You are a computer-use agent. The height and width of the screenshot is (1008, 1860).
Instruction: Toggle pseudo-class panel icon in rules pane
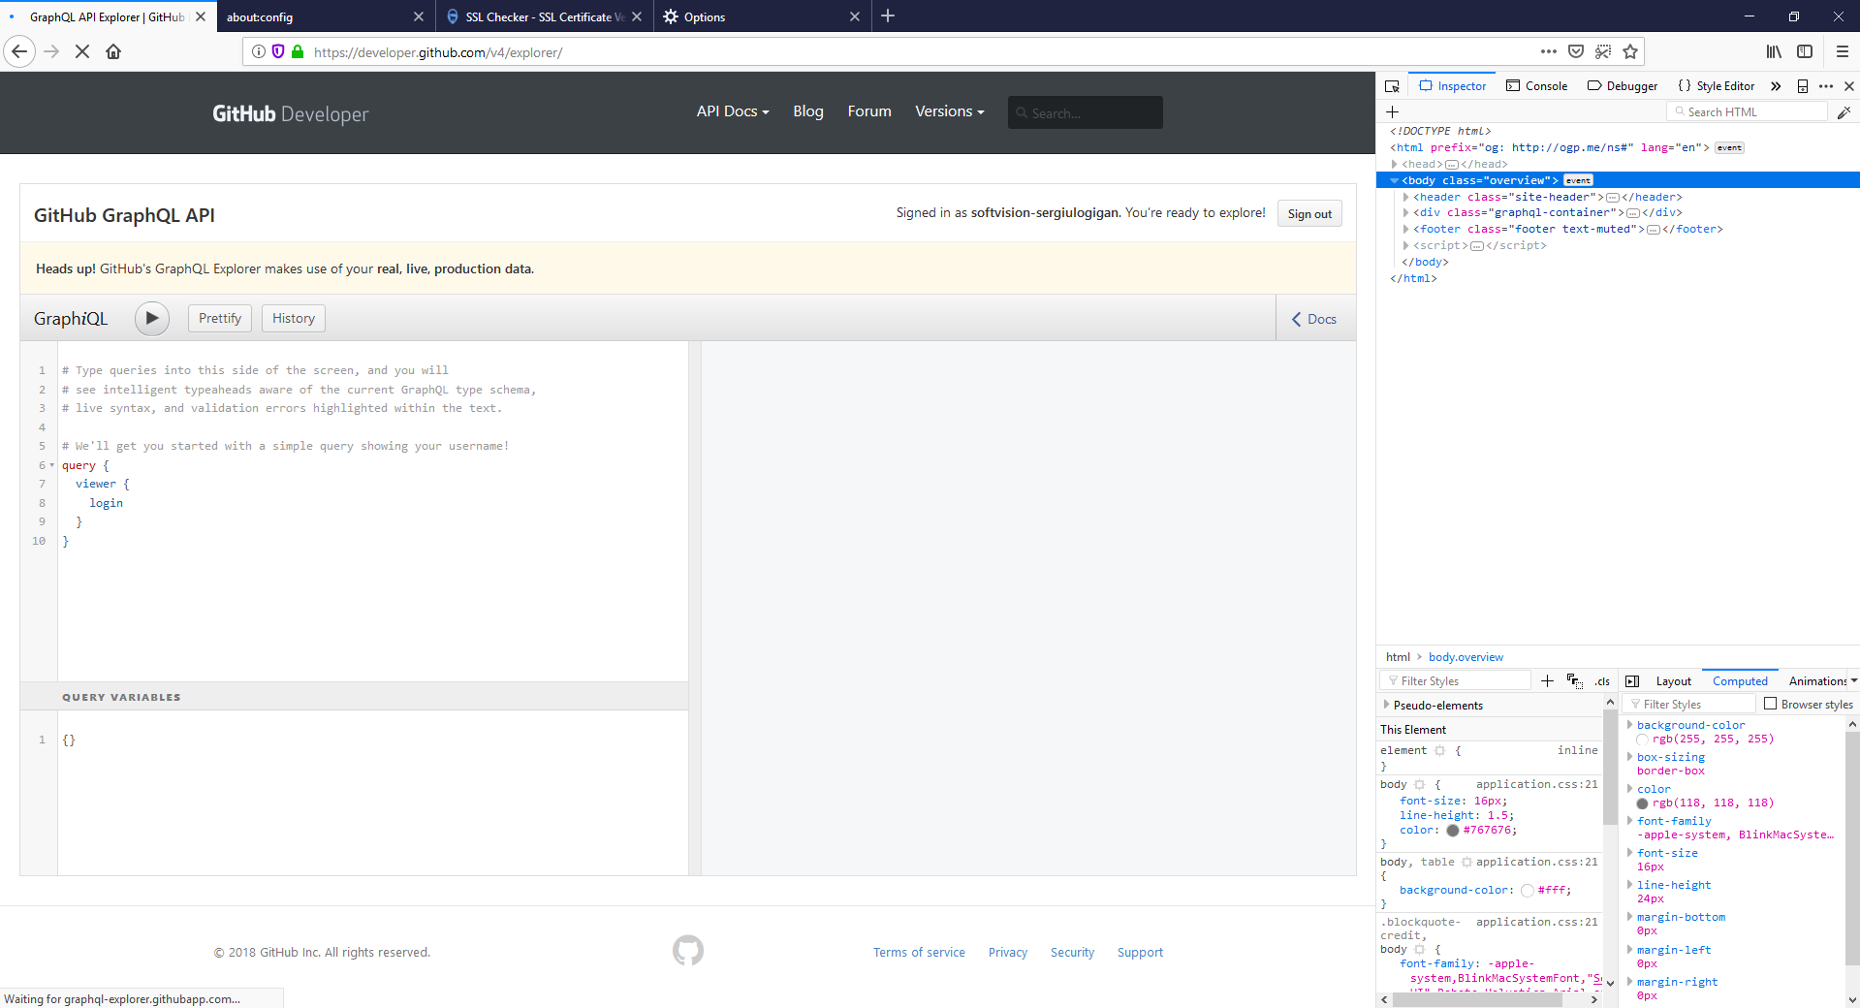1574,681
